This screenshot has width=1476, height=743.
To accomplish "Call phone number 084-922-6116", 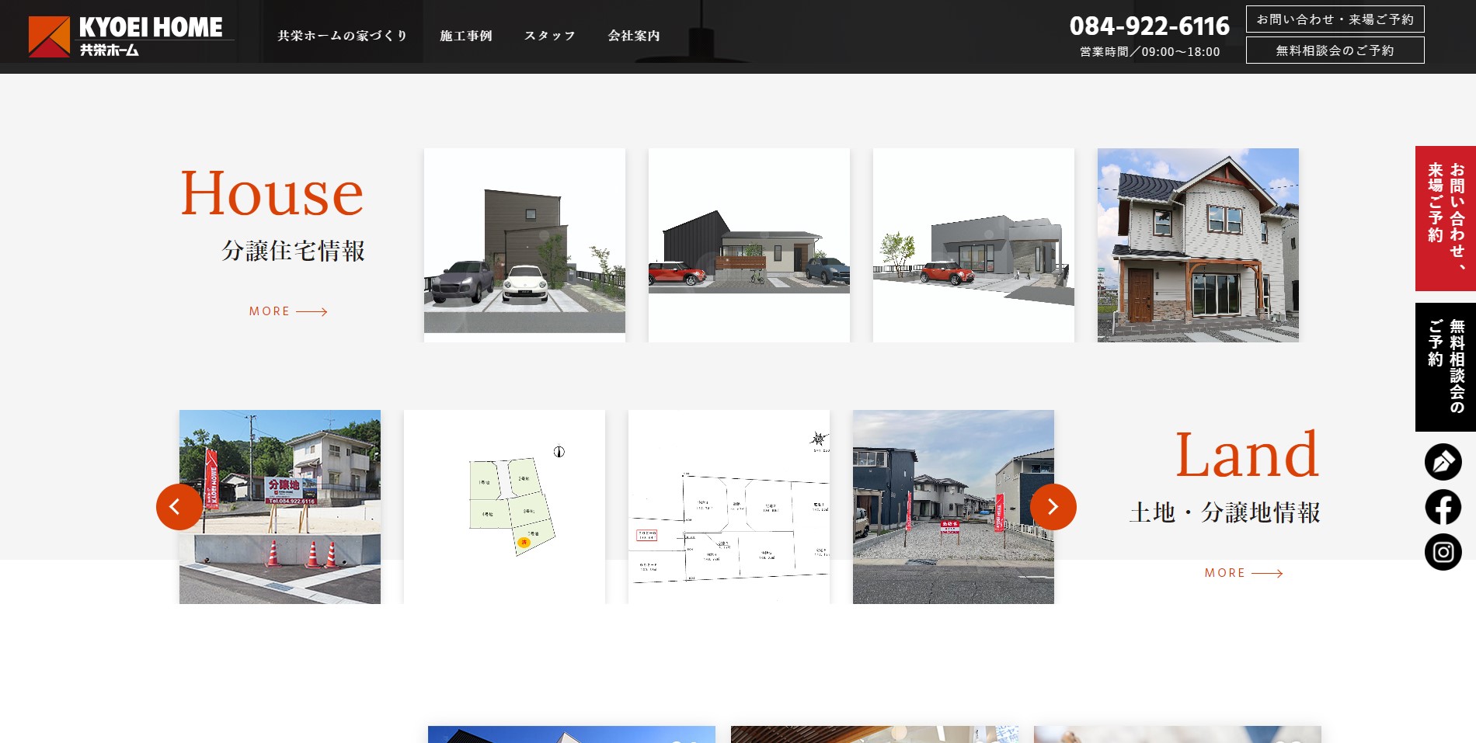I will 1150,26.
